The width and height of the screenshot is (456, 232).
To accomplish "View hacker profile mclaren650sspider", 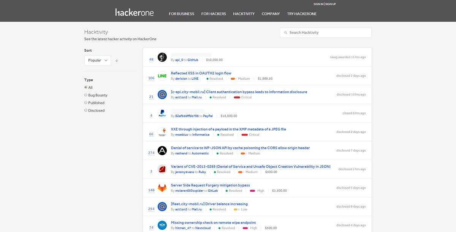I will pyautogui.click(x=189, y=191).
